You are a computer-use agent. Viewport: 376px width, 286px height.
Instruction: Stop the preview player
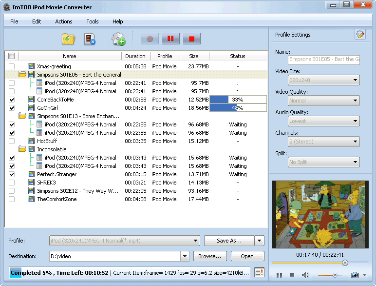click(292, 275)
